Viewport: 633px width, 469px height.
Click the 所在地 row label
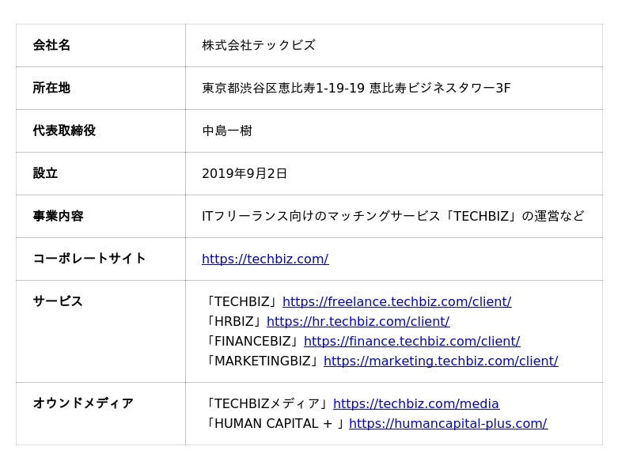[51, 88]
